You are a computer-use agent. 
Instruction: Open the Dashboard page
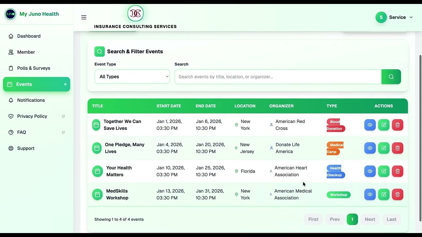37,36
